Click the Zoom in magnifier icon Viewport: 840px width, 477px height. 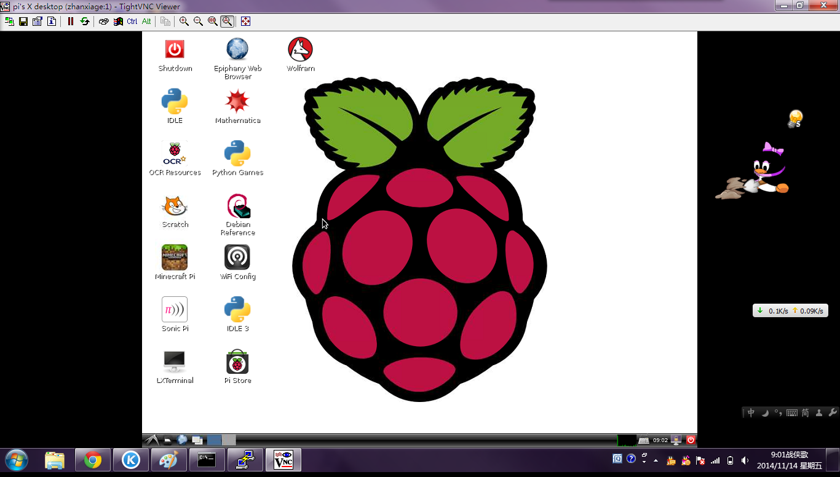pos(184,22)
